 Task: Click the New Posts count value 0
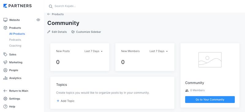tap(58, 62)
